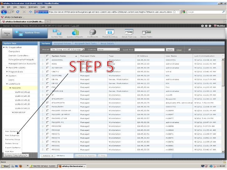Check the box for AD01 row
The height and width of the screenshot is (170, 227).
tap(47, 64)
